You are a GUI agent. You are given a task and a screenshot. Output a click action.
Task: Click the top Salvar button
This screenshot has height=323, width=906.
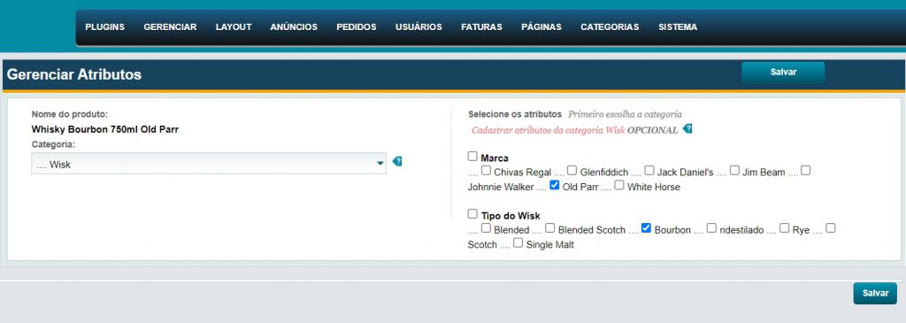click(x=783, y=73)
